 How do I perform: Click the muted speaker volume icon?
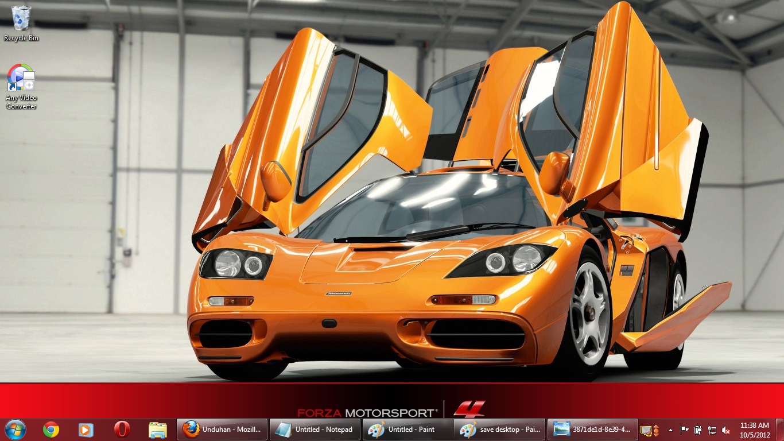(x=726, y=430)
